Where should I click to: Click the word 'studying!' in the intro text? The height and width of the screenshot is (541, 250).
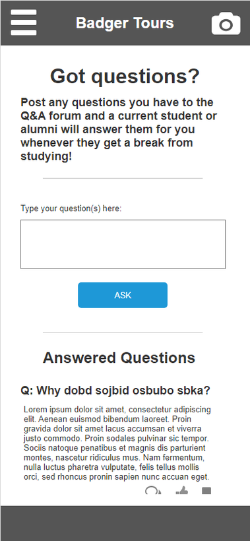[x=46, y=156]
